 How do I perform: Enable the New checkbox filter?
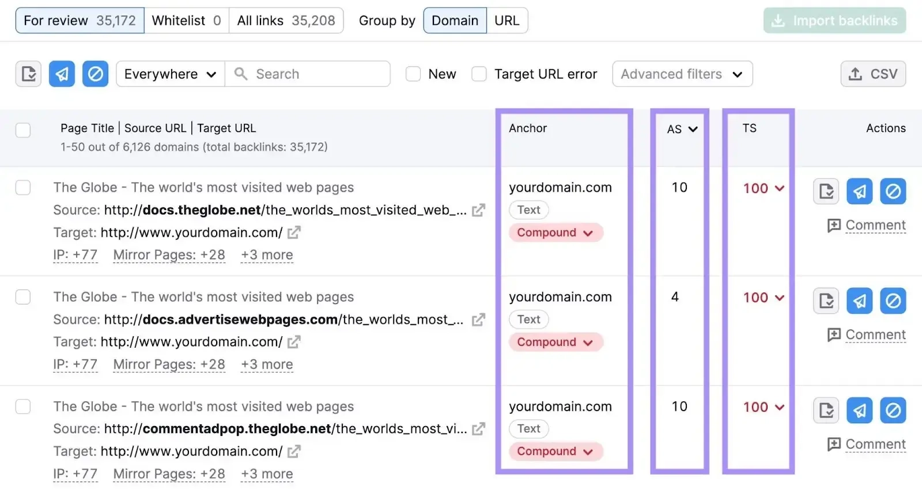coord(413,74)
